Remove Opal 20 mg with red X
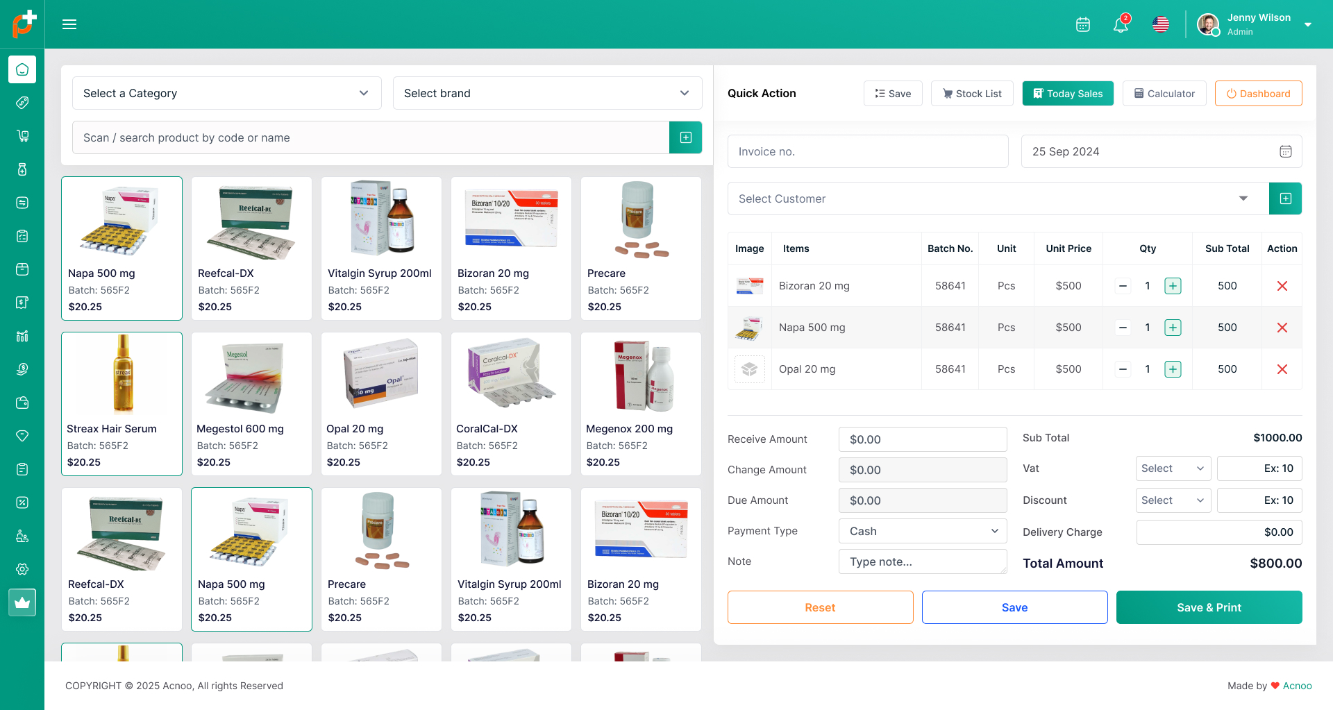This screenshot has width=1333, height=710. [x=1282, y=369]
